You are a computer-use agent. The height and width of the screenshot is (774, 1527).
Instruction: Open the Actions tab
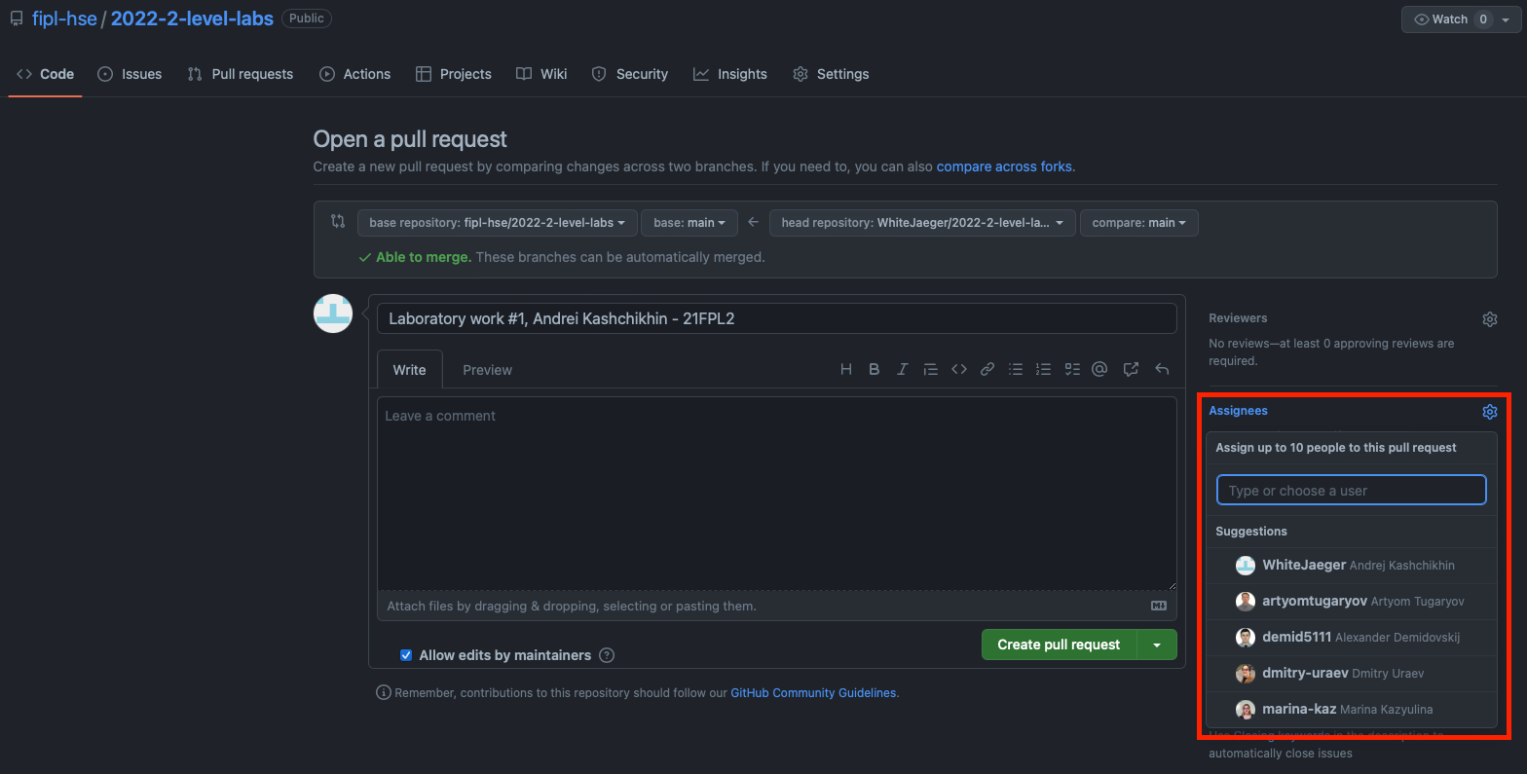tap(355, 74)
